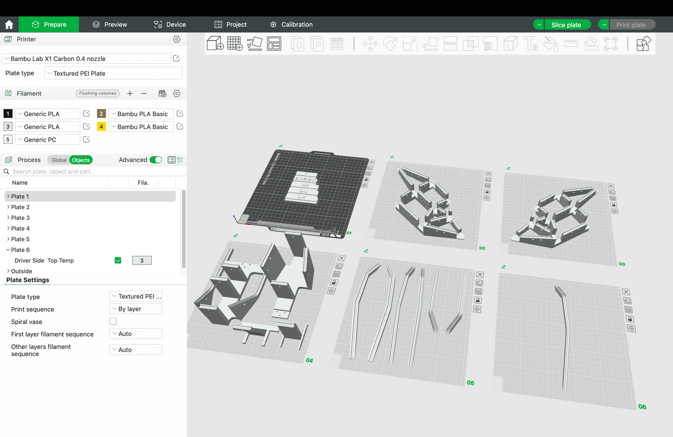Open the Bambu Lab X1 Carbon printer dropdown
This screenshot has width=673, height=437.
(87, 58)
